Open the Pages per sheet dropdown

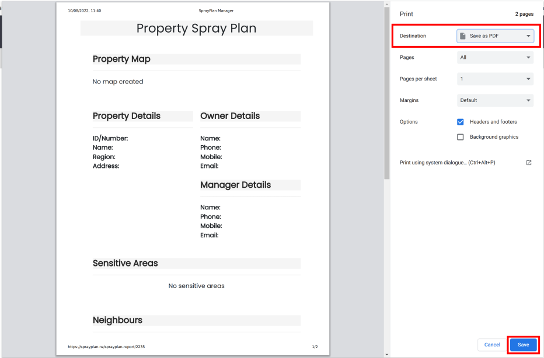[495, 79]
